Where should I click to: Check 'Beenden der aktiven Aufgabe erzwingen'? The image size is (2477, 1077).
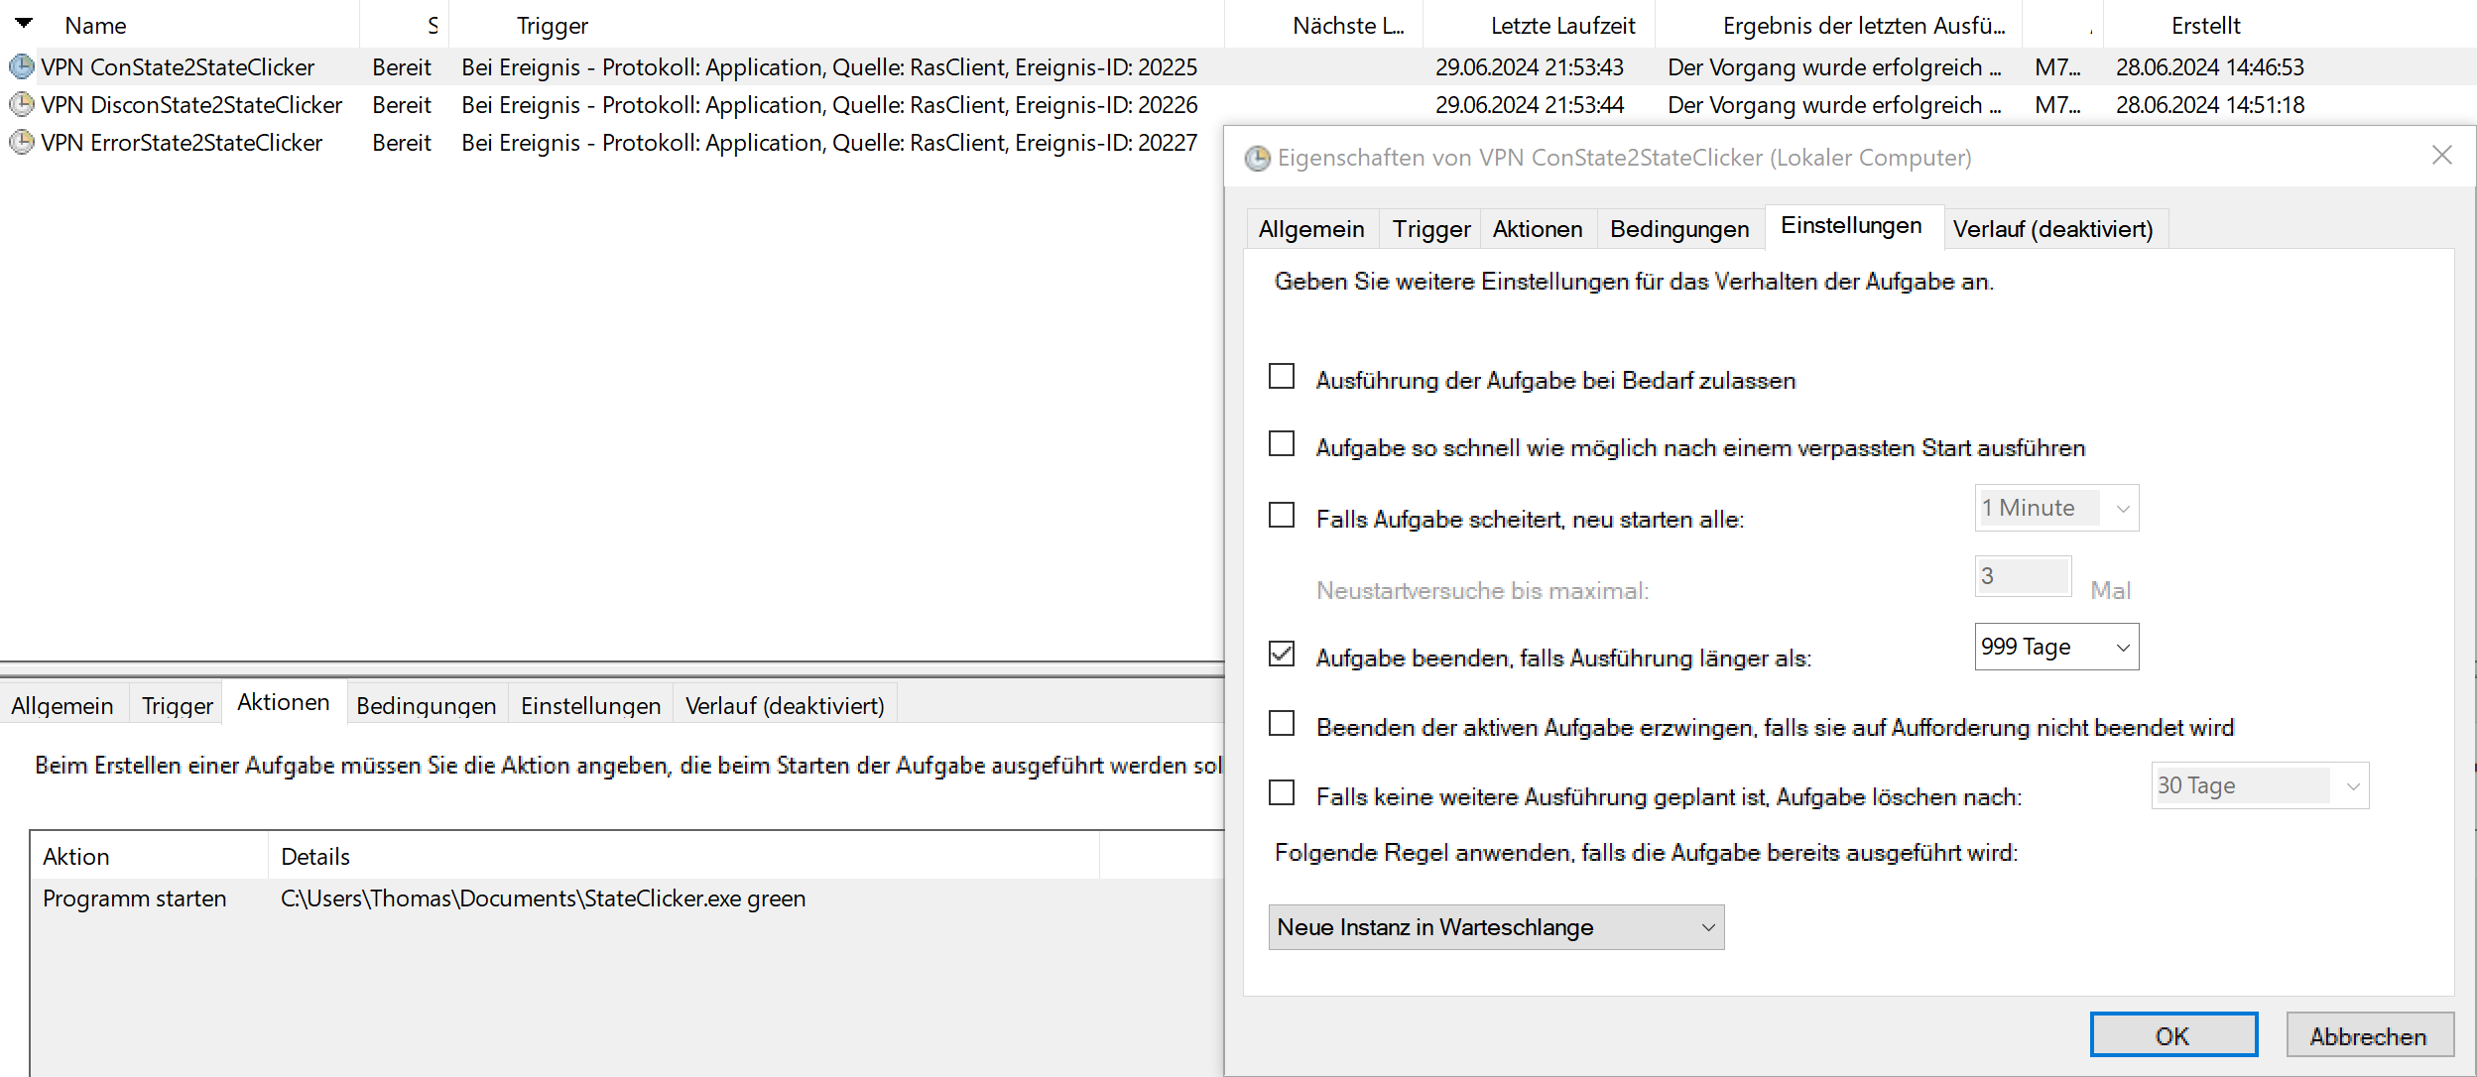1282,723
